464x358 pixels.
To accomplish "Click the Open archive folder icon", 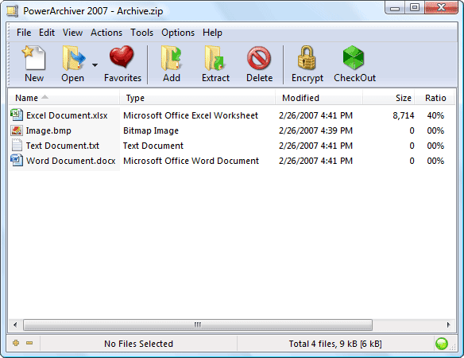I will coord(73,58).
